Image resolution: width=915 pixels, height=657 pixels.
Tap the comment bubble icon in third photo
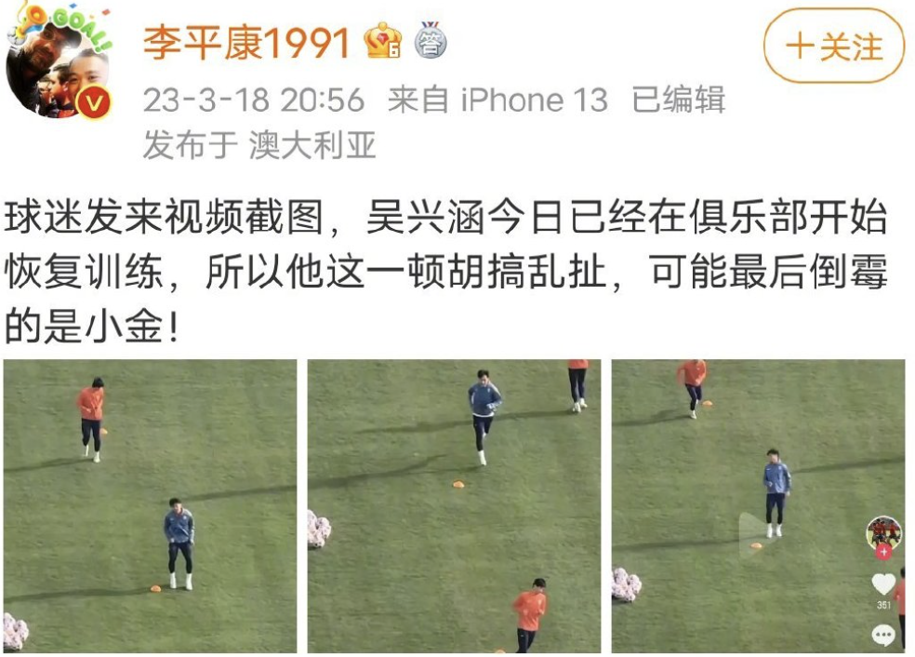pyautogui.click(x=883, y=635)
